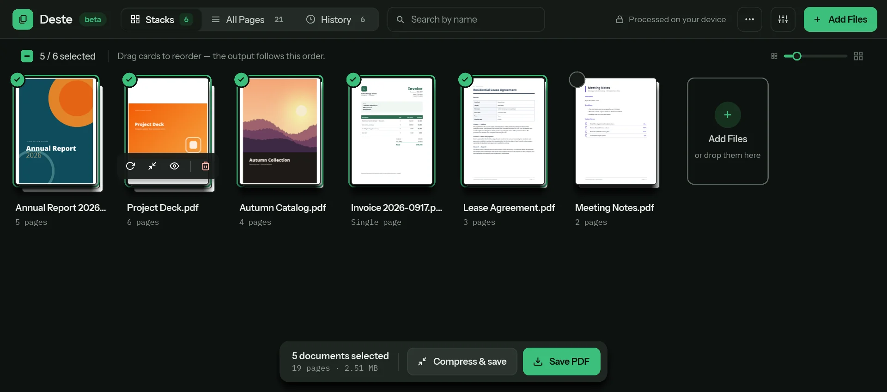Screen dimensions: 887x392
Task: Open the more options ellipsis menu
Action: coord(750,19)
